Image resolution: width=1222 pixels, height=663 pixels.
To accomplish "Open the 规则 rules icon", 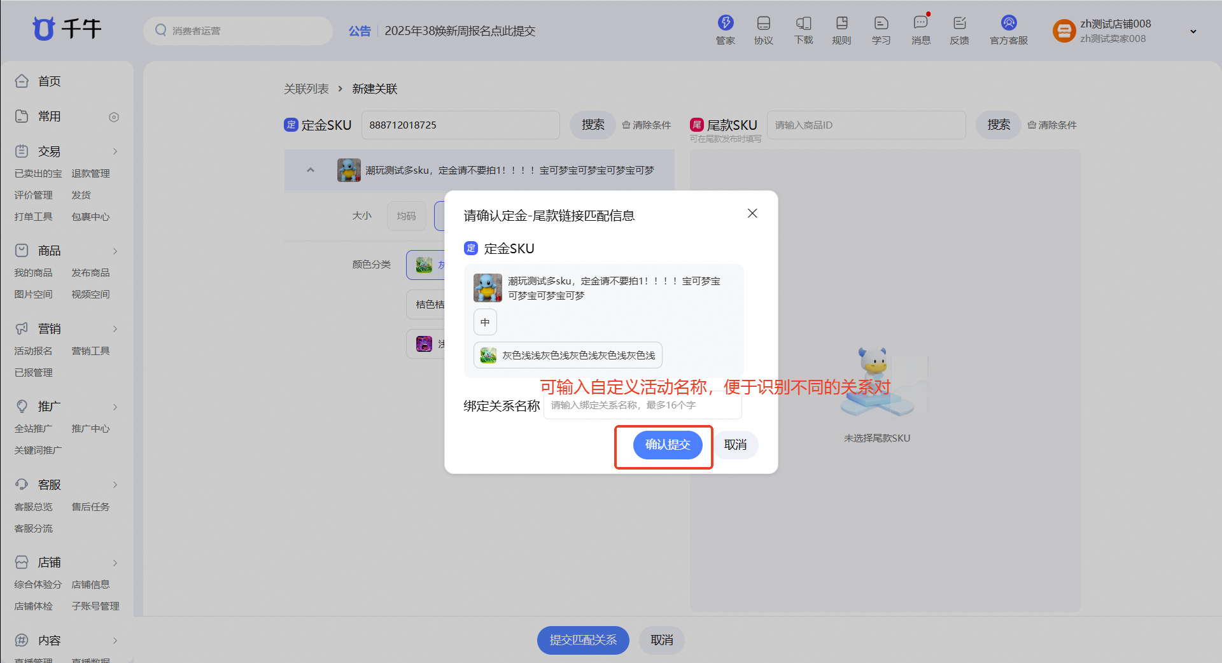I will 841,24.
